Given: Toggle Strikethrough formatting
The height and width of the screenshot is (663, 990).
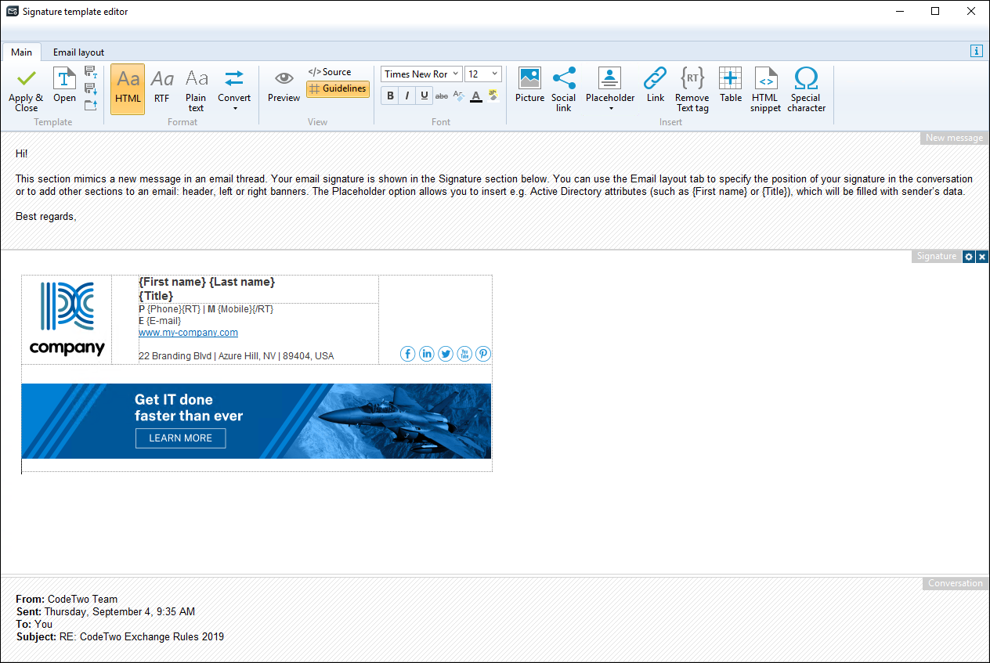Looking at the screenshot, I should (x=442, y=95).
